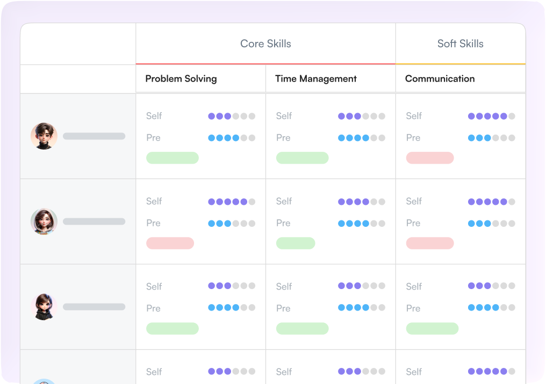This screenshot has height=384, width=546.
Task: Click Pre label in first row Problem Solving
Action: [x=153, y=138]
